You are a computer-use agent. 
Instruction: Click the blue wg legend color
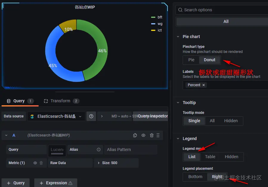click(153, 24)
